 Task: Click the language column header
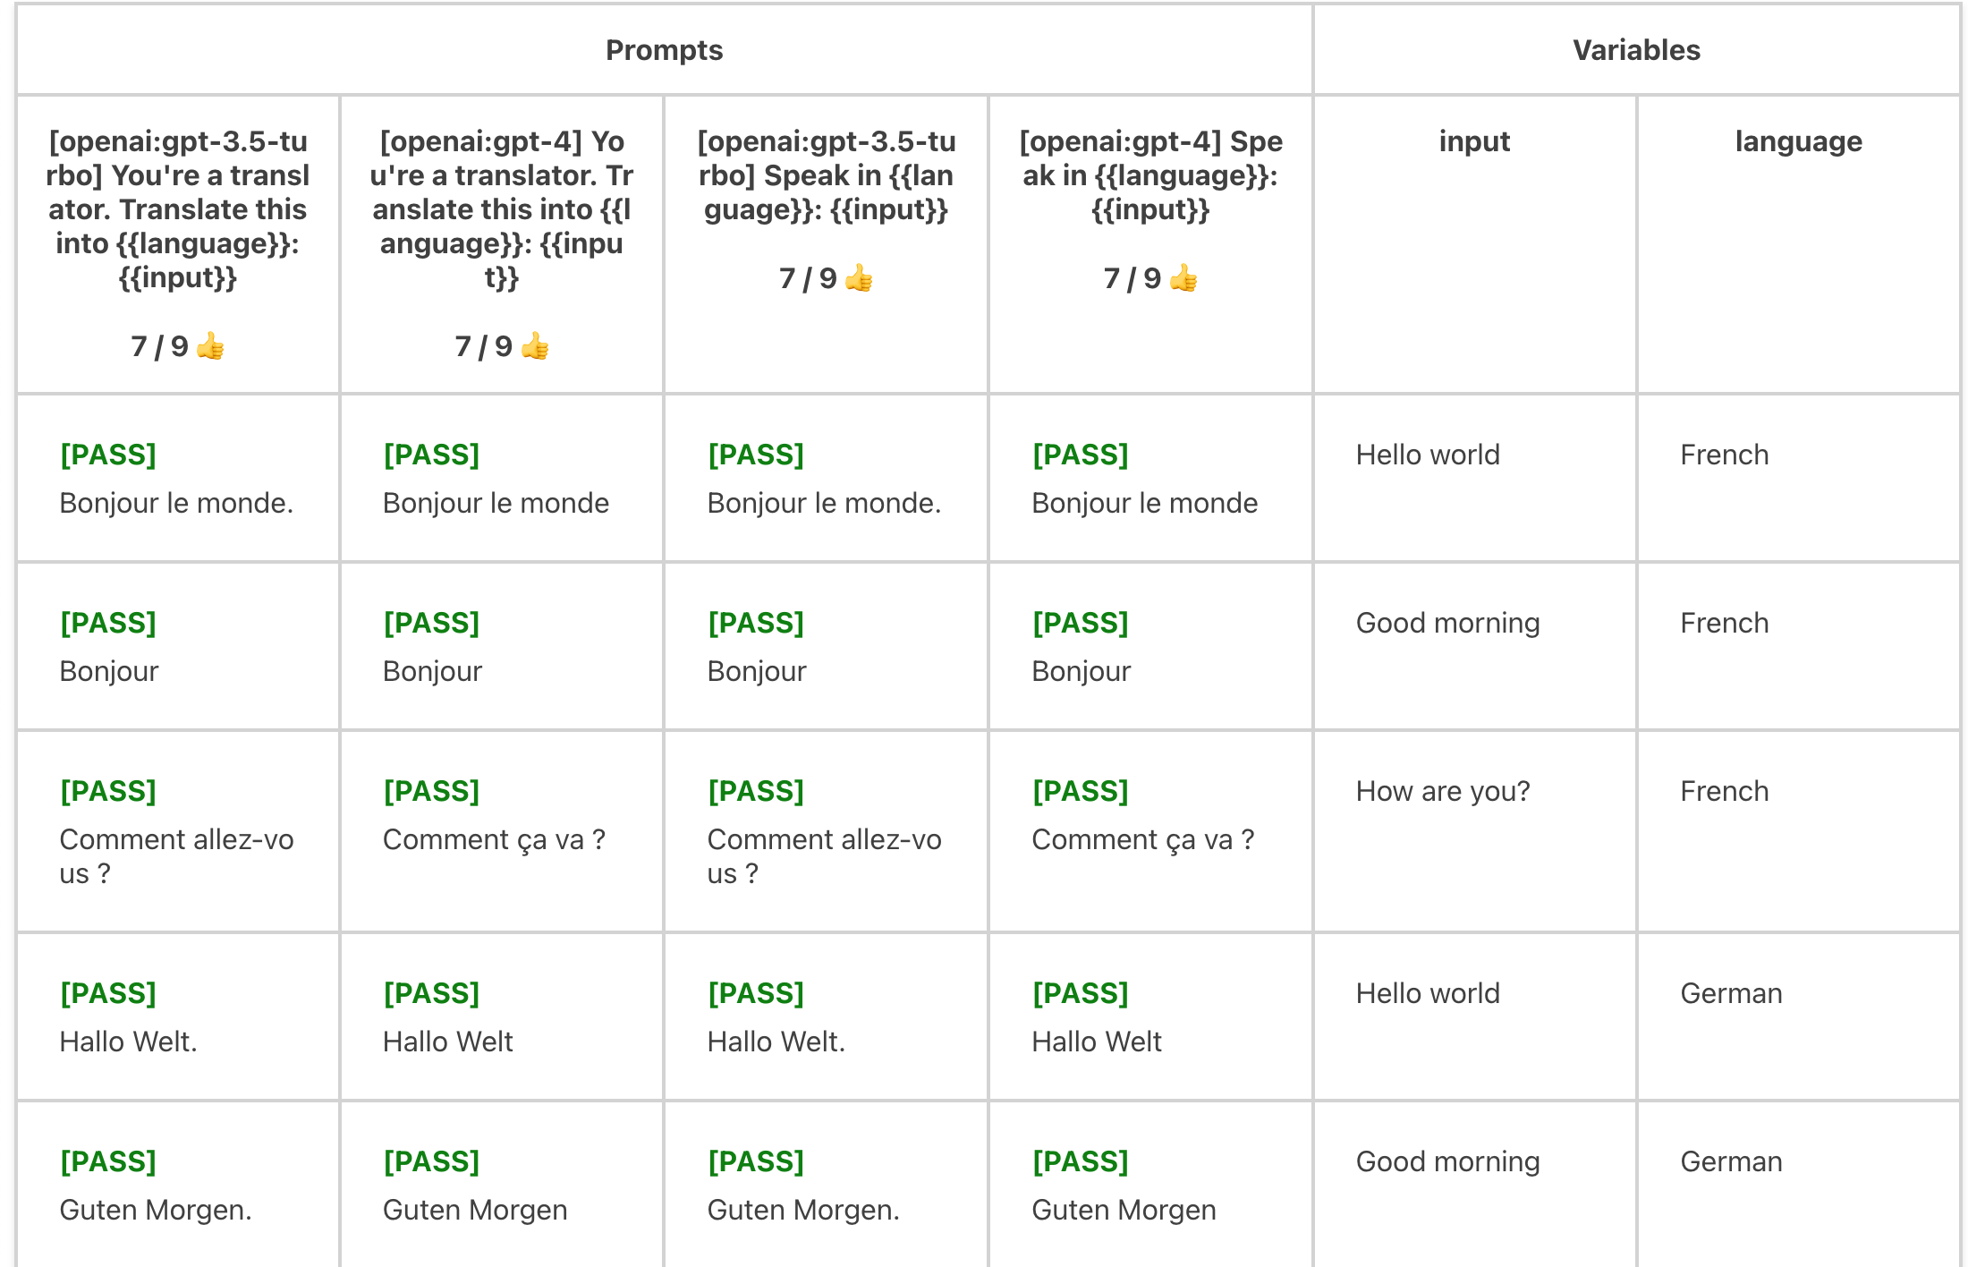(1799, 141)
